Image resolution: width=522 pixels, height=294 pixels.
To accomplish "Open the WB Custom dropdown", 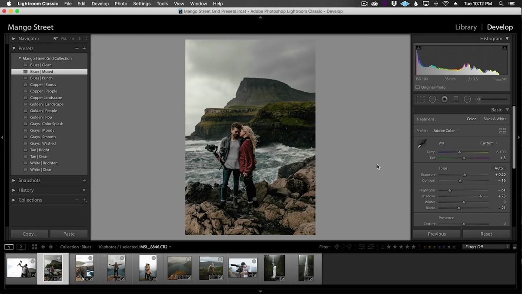I will pos(489,143).
